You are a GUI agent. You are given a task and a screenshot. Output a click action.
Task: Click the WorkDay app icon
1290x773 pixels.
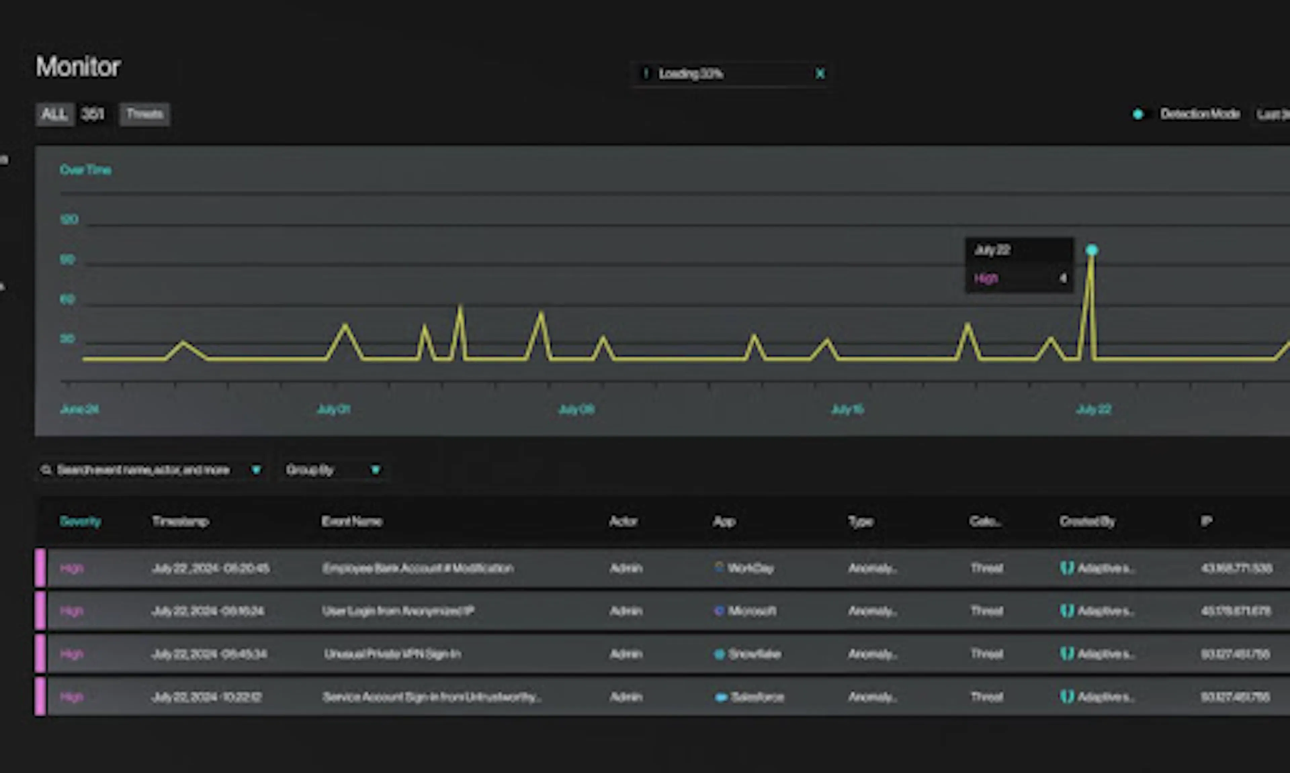pos(719,567)
